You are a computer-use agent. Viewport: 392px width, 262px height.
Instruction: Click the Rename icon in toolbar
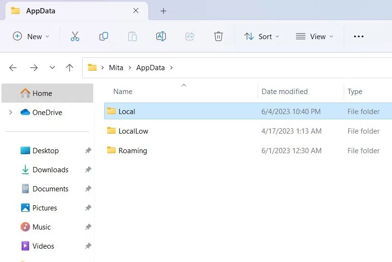(x=161, y=36)
